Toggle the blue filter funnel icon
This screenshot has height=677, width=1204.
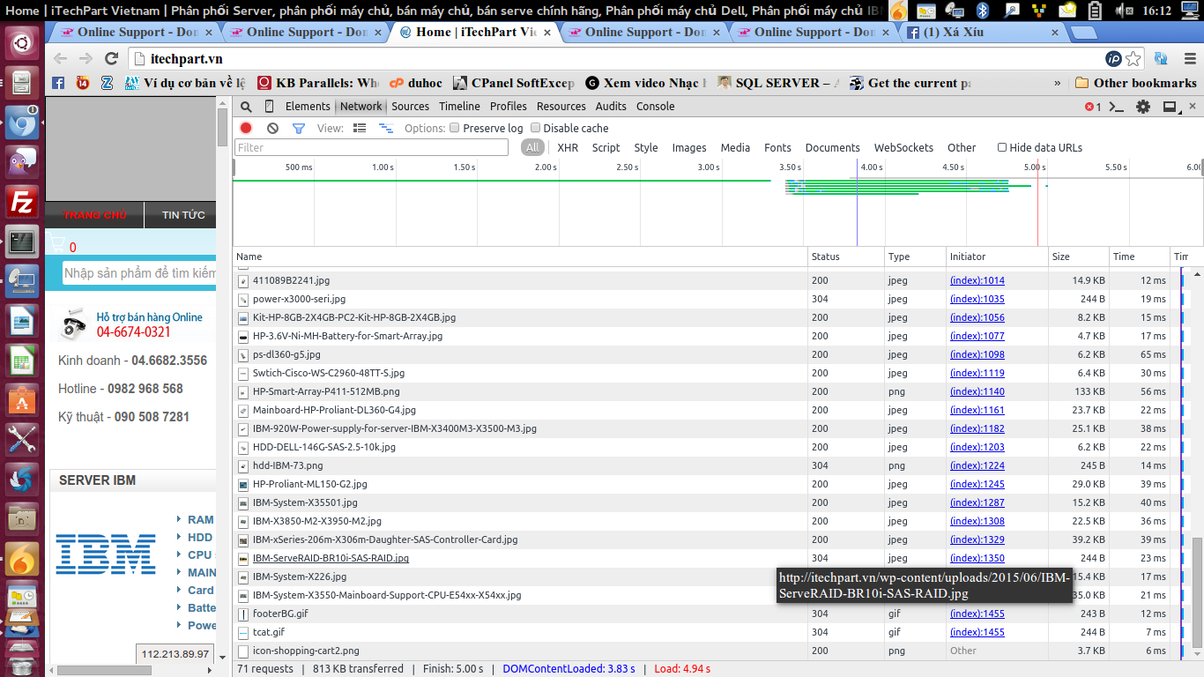(298, 128)
